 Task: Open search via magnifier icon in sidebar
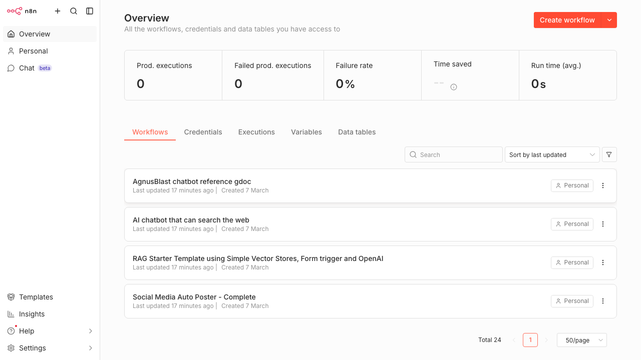pyautogui.click(x=74, y=11)
